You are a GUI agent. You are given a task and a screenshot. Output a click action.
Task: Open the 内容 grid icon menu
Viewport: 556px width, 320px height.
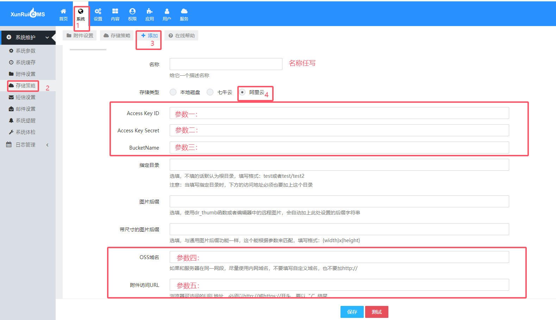coord(115,11)
